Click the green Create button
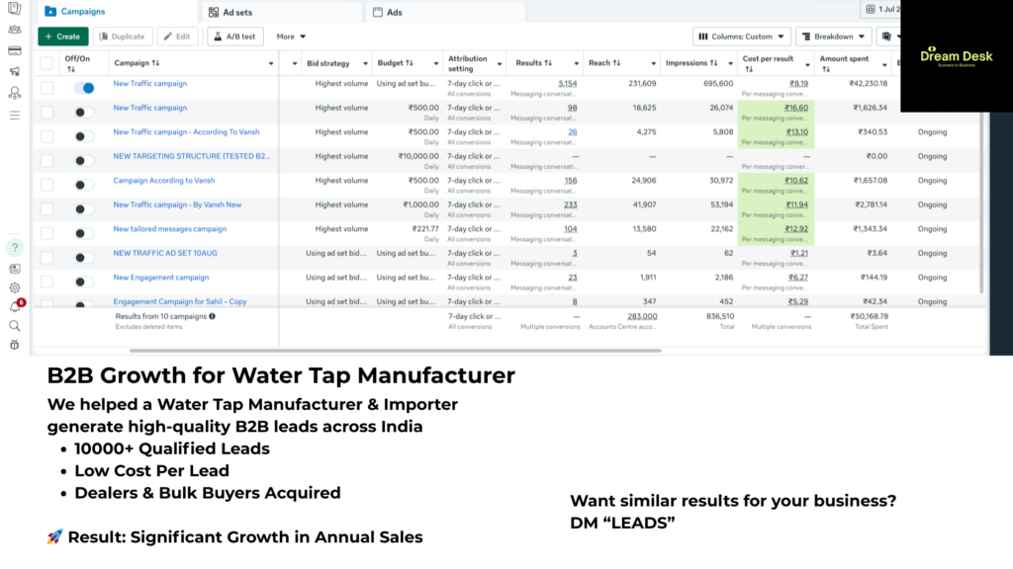 tap(62, 37)
